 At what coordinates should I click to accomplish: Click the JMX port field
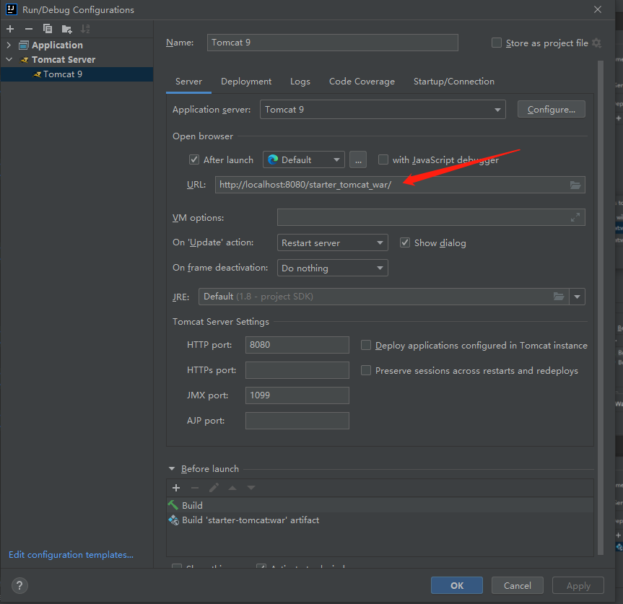[297, 395]
